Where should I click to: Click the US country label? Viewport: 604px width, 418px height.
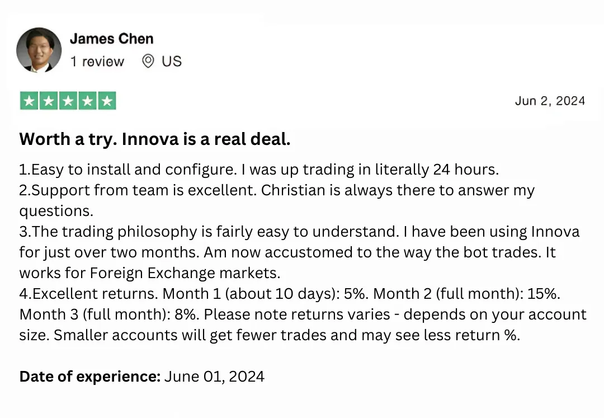point(172,61)
